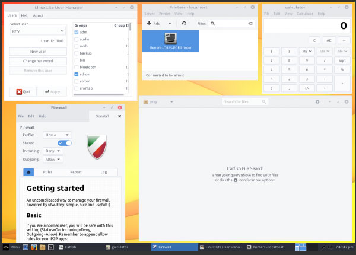Image resolution: width=356 pixels, height=255 pixels.
Task: Click the Add printer plus icon
Action: pyautogui.click(x=149, y=23)
